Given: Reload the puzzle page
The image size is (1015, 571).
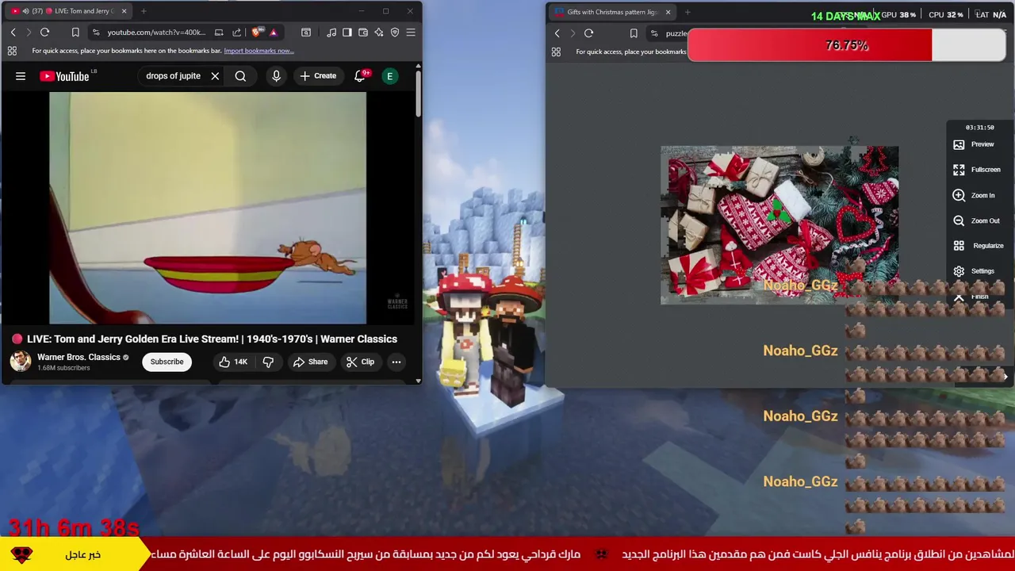Looking at the screenshot, I should 588,33.
